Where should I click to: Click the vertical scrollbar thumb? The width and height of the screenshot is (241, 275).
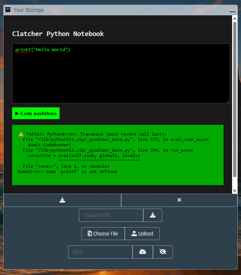[235, 100]
